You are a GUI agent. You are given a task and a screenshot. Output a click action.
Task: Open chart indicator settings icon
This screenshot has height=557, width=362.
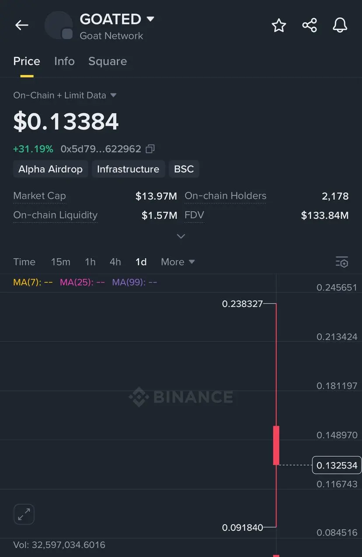342,262
